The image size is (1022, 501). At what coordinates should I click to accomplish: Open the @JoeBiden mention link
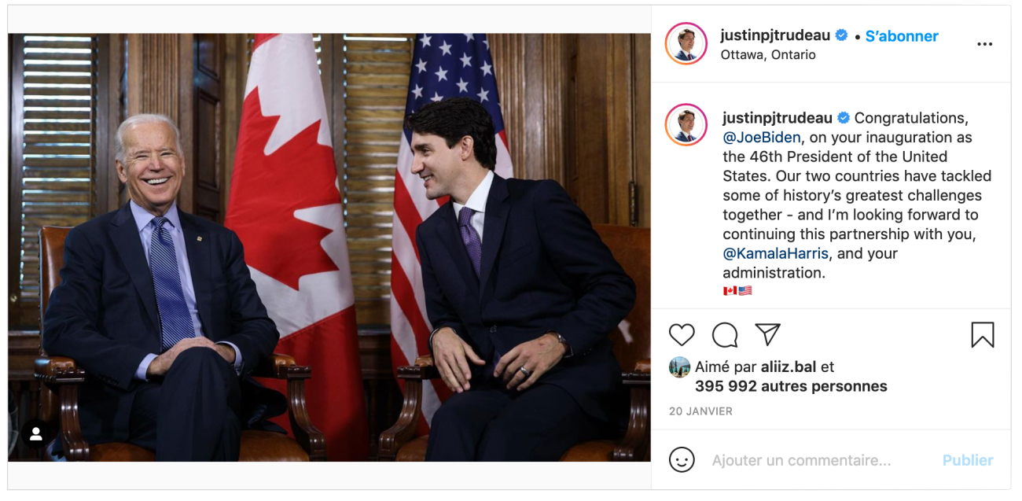[762, 138]
